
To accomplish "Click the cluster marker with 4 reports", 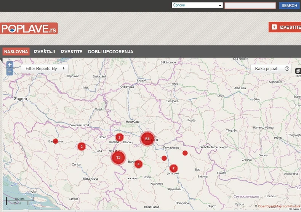I will (138, 164).
